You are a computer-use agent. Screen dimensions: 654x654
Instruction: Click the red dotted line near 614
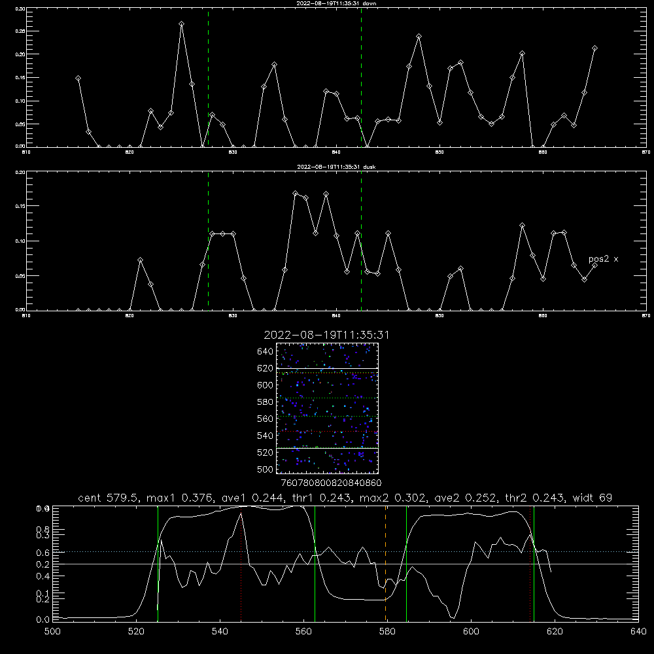tap(530, 563)
